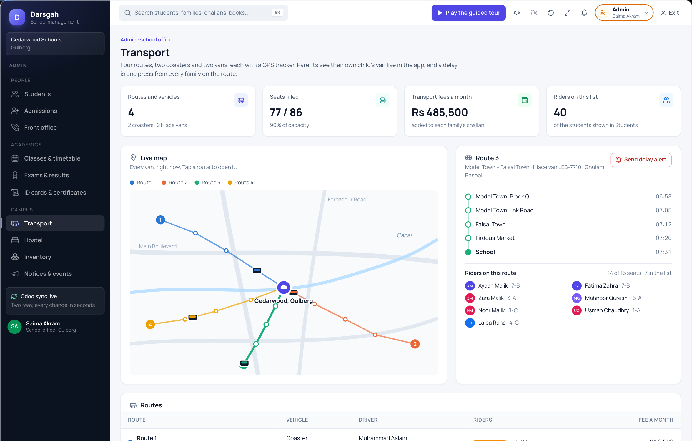Image resolution: width=692 pixels, height=441 pixels.
Task: Click the wallet icon in Transport fees card
Action: 525,100
